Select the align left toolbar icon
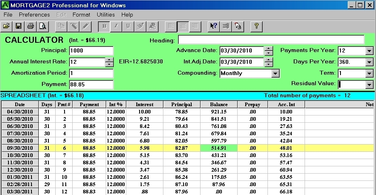This screenshot has width=376, height=195. 171,26
